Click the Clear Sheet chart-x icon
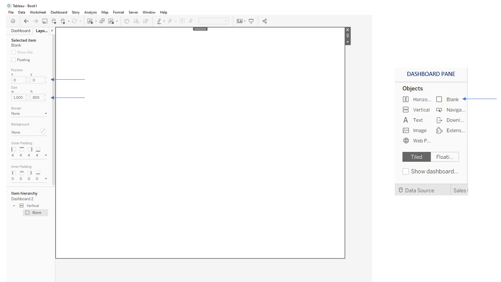The width and height of the screenshot is (501, 282). click(x=111, y=21)
